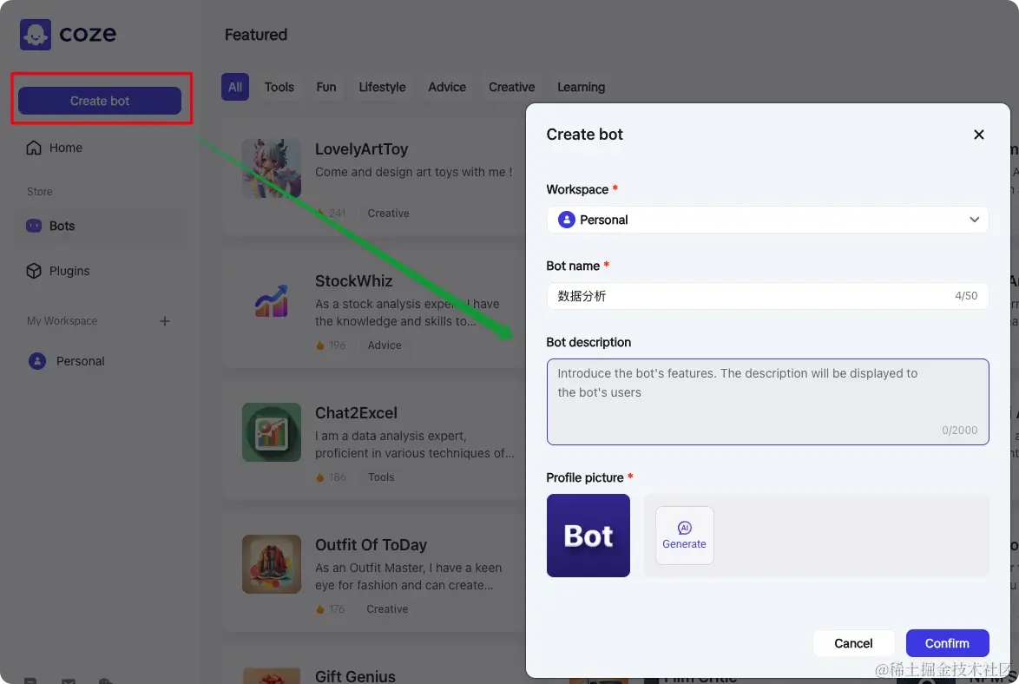Select the All category tab
The height and width of the screenshot is (684, 1019).
[234, 87]
